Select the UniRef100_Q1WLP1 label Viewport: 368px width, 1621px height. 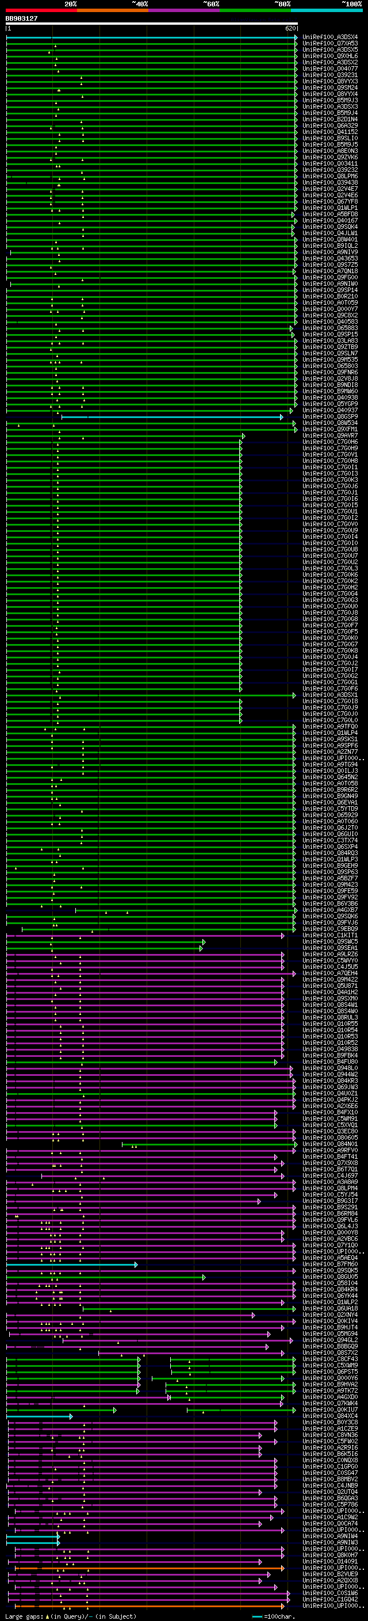click(330, 208)
